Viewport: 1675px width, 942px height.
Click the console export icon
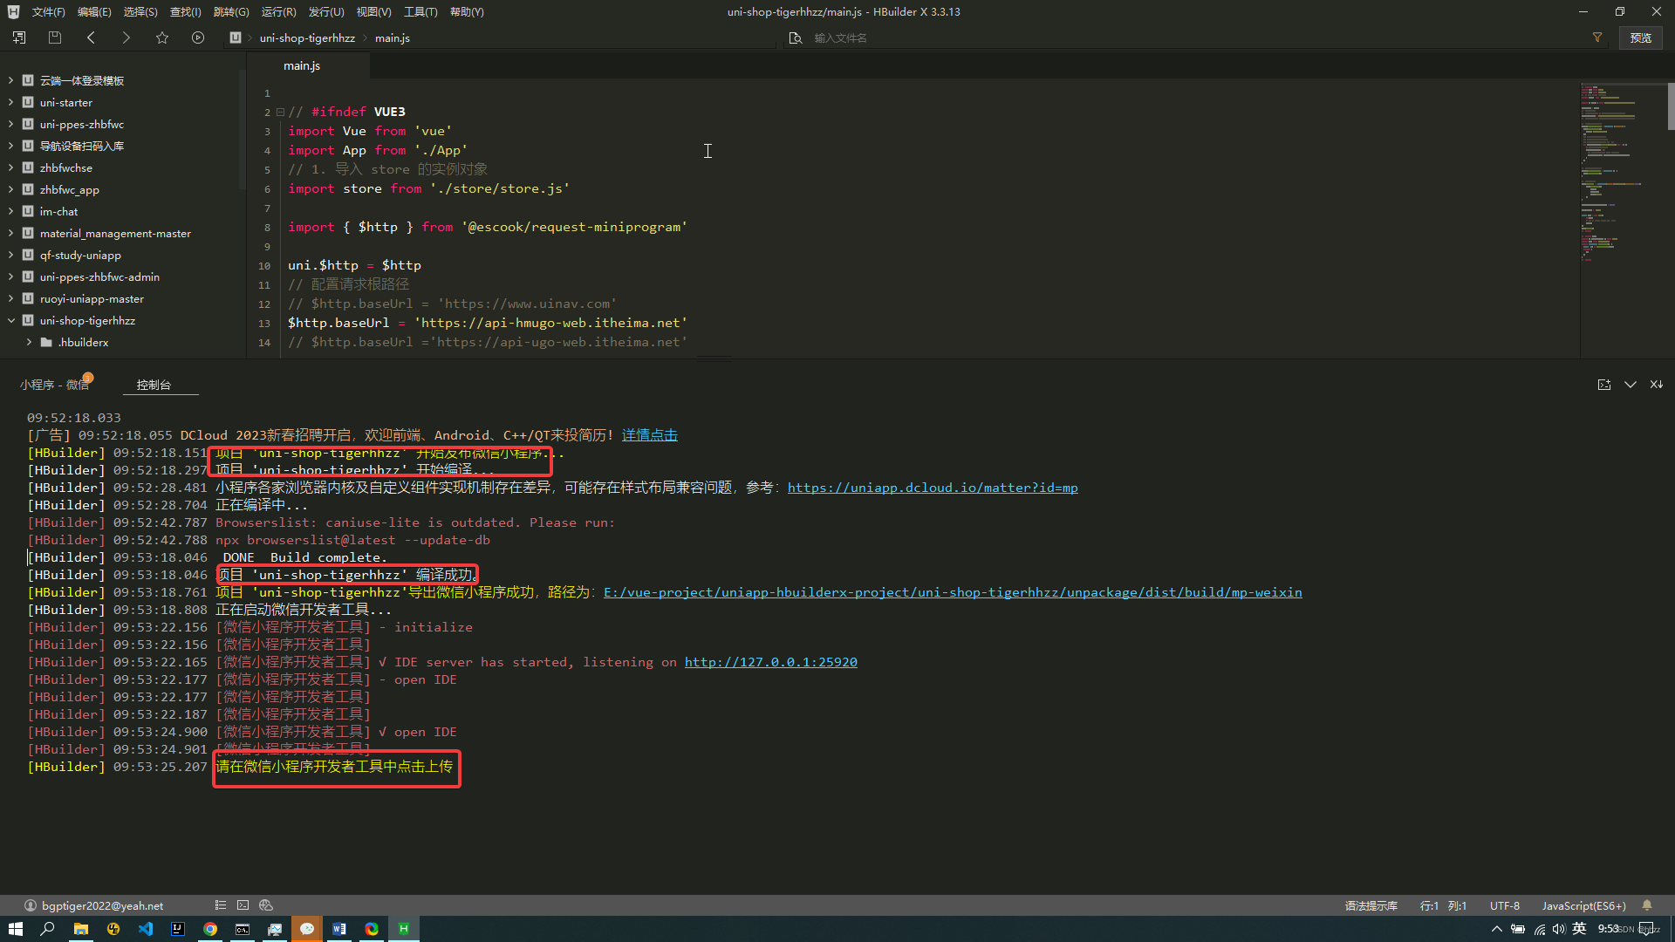1604,385
